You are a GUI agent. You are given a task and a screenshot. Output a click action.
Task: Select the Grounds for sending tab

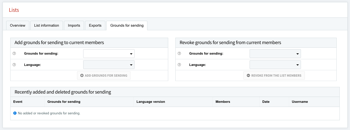click(127, 25)
